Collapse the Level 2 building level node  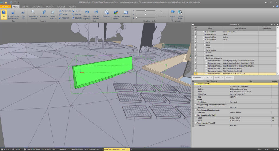click(203, 40)
